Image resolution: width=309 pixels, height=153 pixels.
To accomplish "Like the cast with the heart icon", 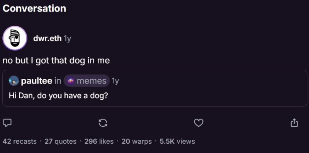I will tap(199, 123).
